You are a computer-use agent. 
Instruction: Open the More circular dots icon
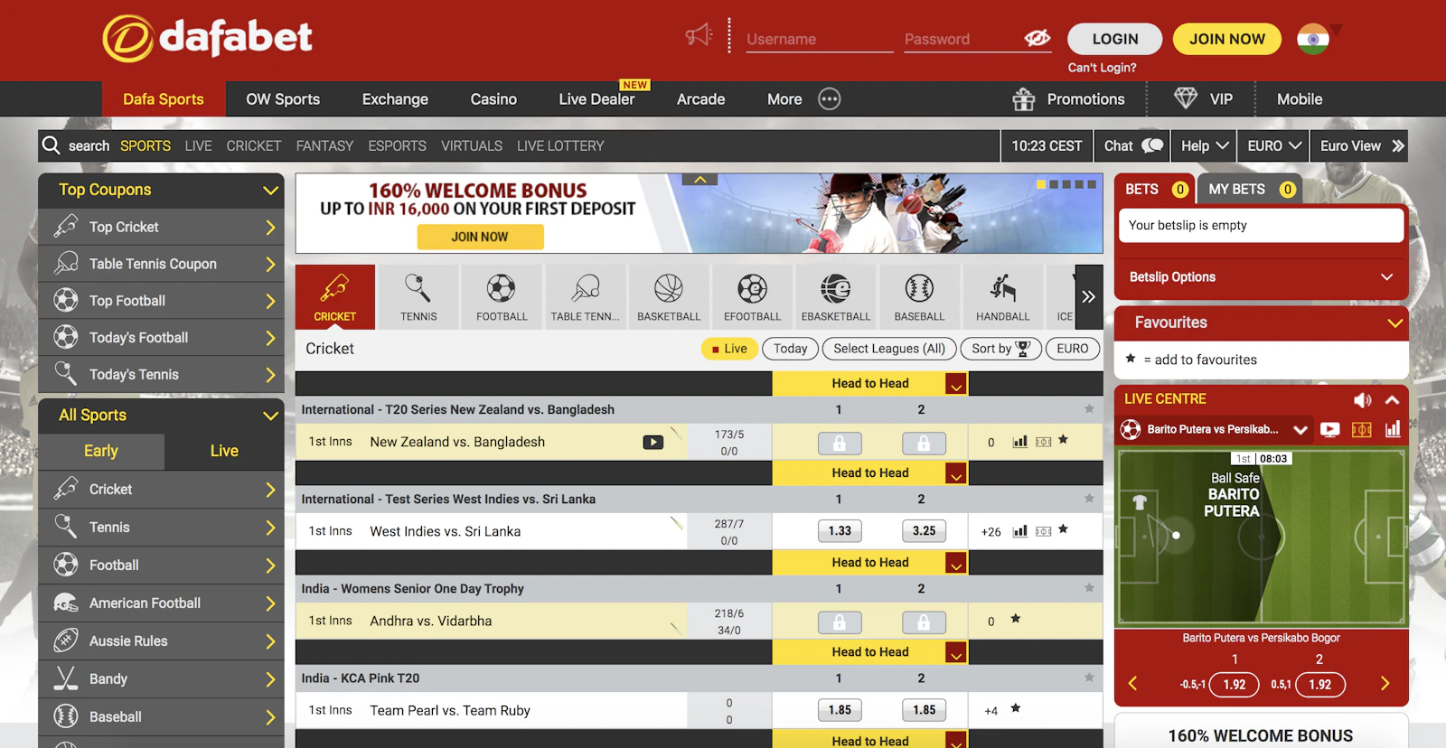click(830, 98)
